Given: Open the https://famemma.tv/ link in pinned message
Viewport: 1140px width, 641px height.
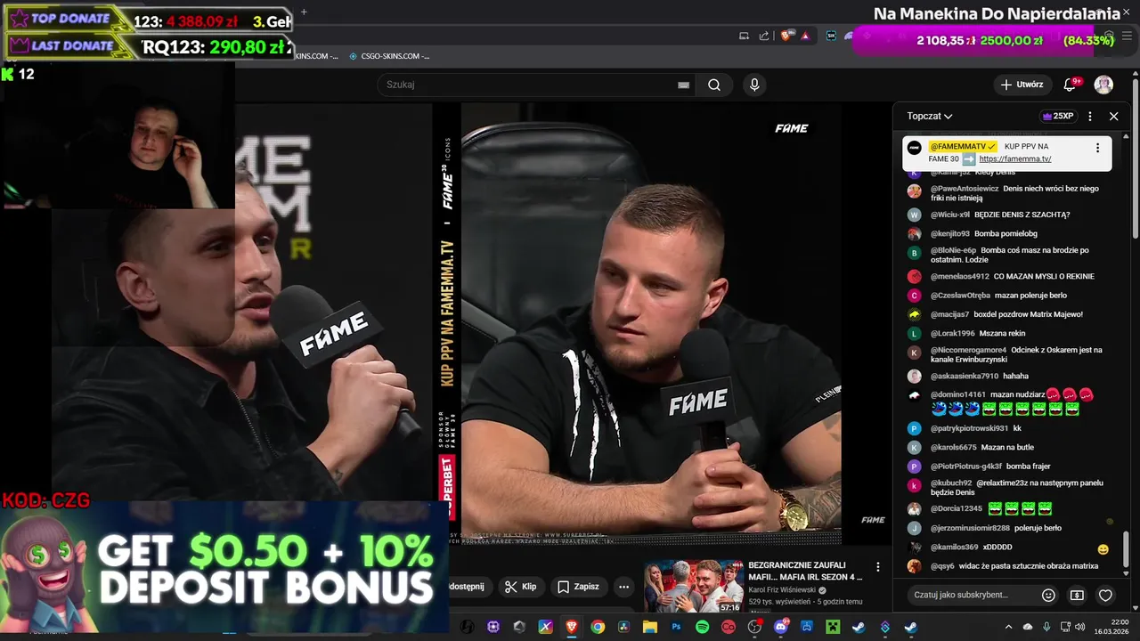Looking at the screenshot, I should [x=1014, y=158].
